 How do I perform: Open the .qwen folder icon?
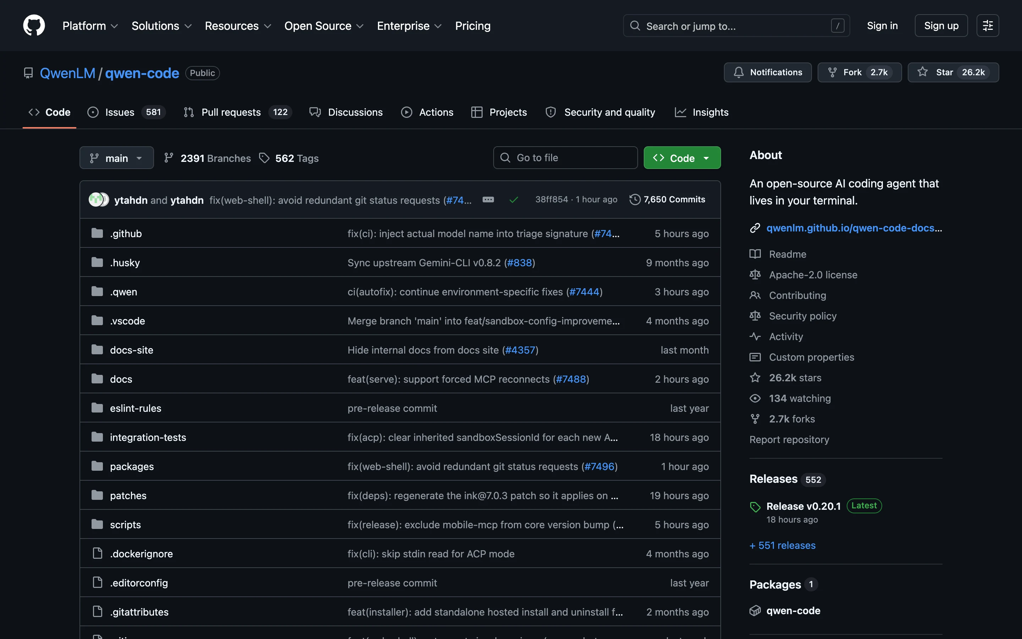click(x=97, y=291)
